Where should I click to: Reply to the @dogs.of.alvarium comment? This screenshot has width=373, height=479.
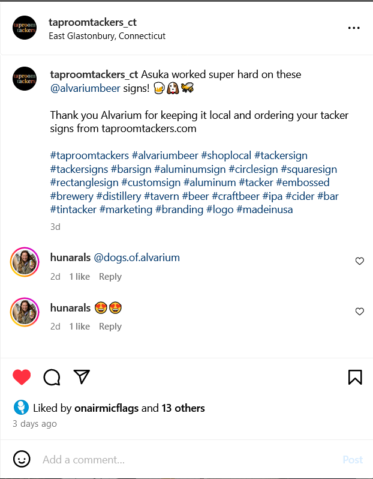tap(110, 277)
